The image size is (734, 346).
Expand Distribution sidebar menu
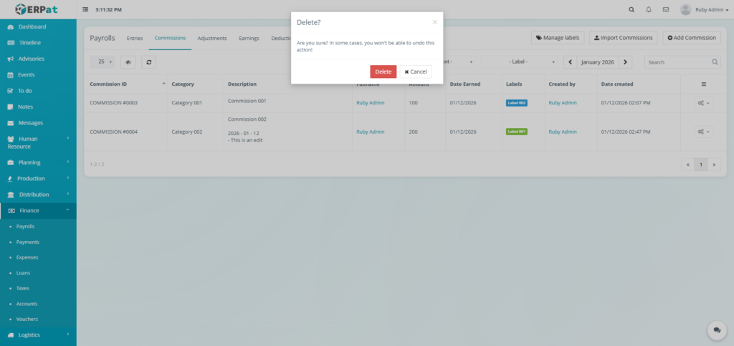click(38, 194)
